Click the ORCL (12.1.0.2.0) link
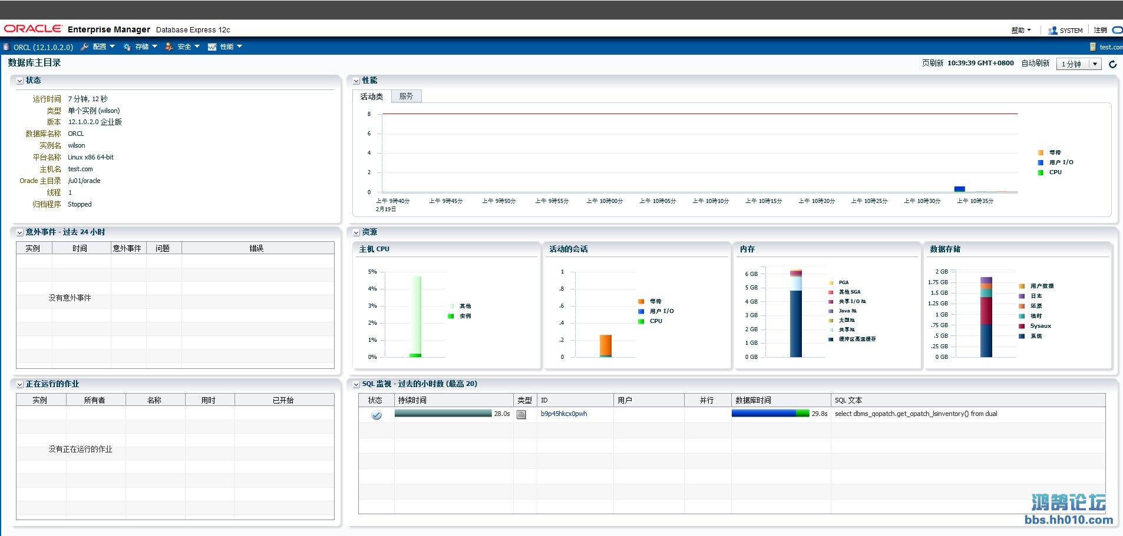This screenshot has width=1123, height=536. 44,47
